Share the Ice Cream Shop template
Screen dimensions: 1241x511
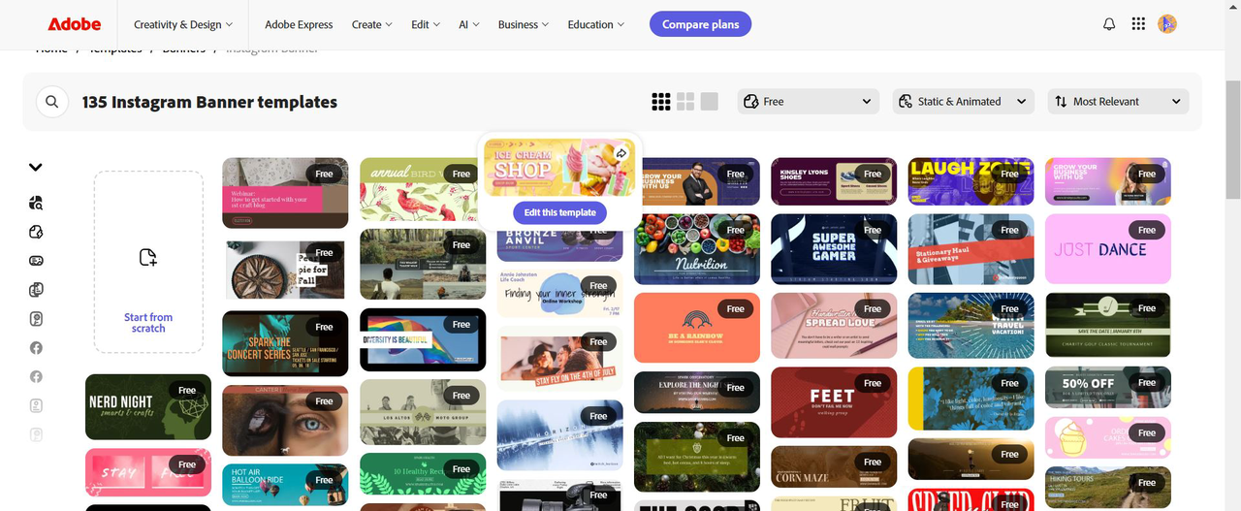coord(621,154)
